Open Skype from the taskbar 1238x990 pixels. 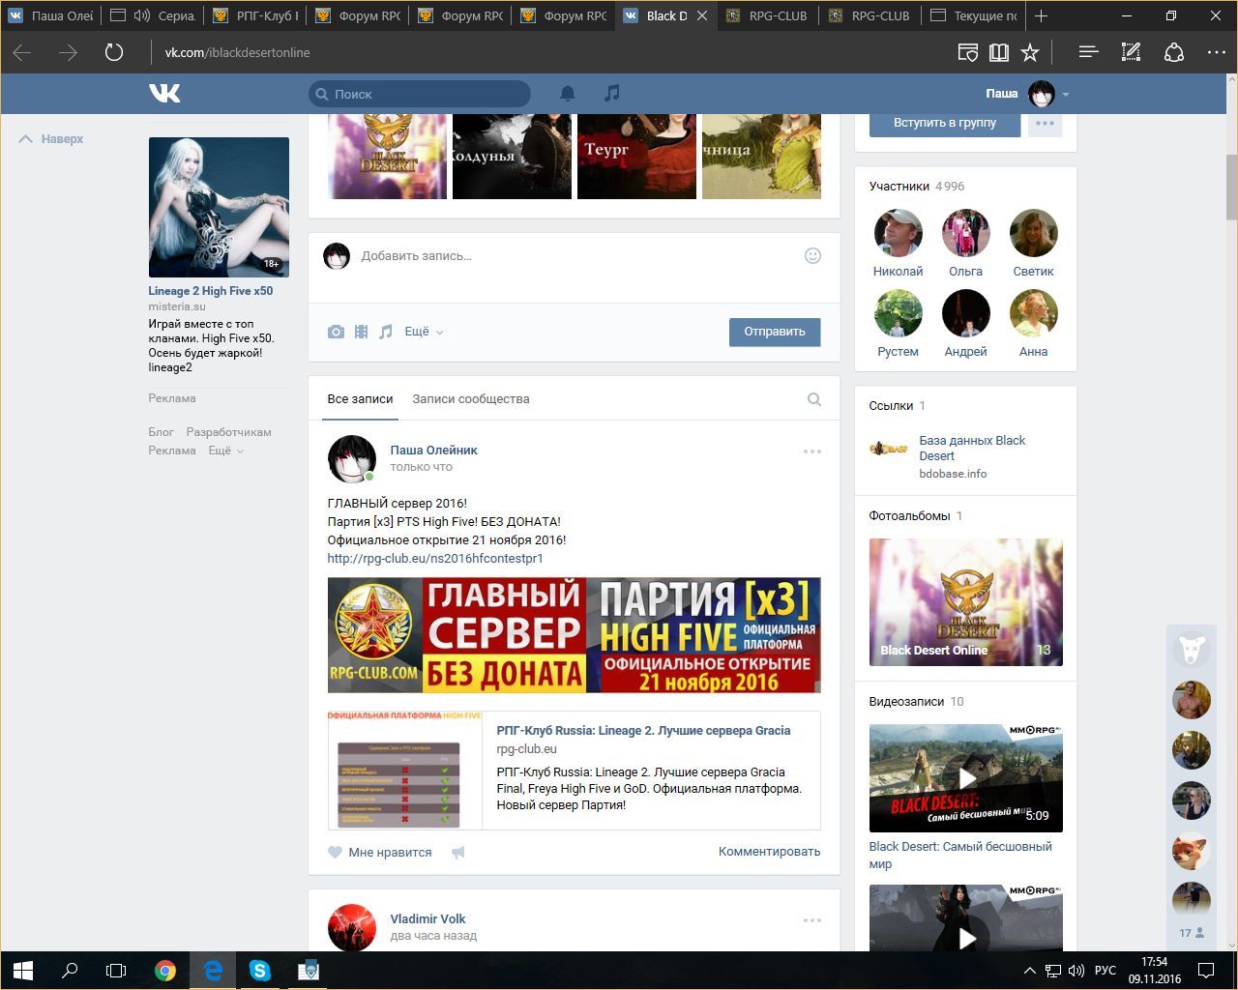[260, 971]
